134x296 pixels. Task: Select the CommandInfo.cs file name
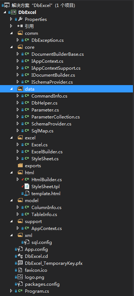click(x=49, y=96)
